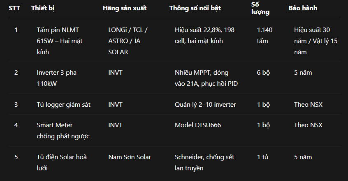Select the "6 bộ" quantity cell

click(263, 73)
